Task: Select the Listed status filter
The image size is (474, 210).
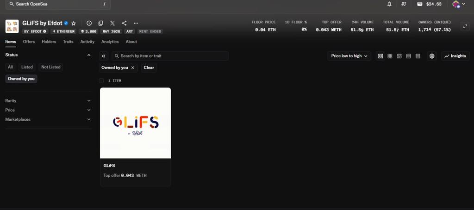Action: point(27,67)
